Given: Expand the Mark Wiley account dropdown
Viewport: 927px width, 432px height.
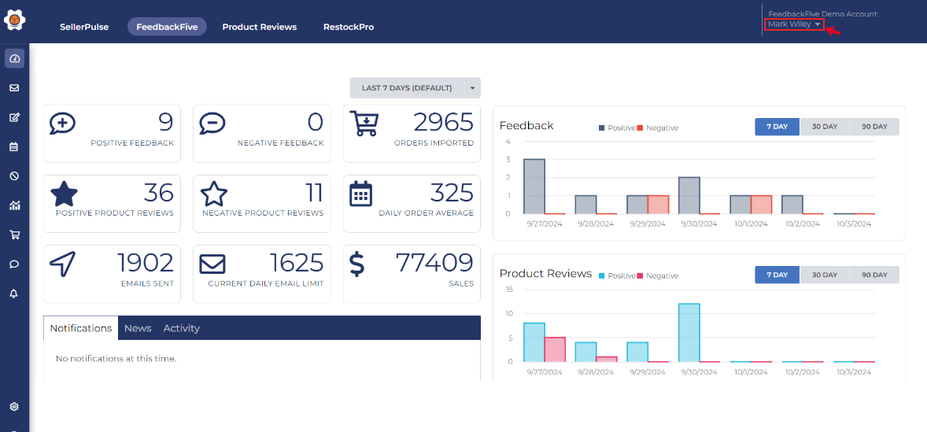Looking at the screenshot, I should coord(794,24).
